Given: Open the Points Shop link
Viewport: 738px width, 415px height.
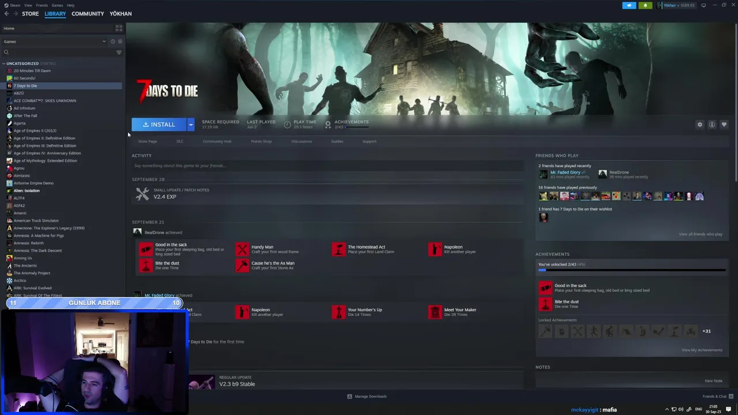Looking at the screenshot, I should (x=261, y=141).
